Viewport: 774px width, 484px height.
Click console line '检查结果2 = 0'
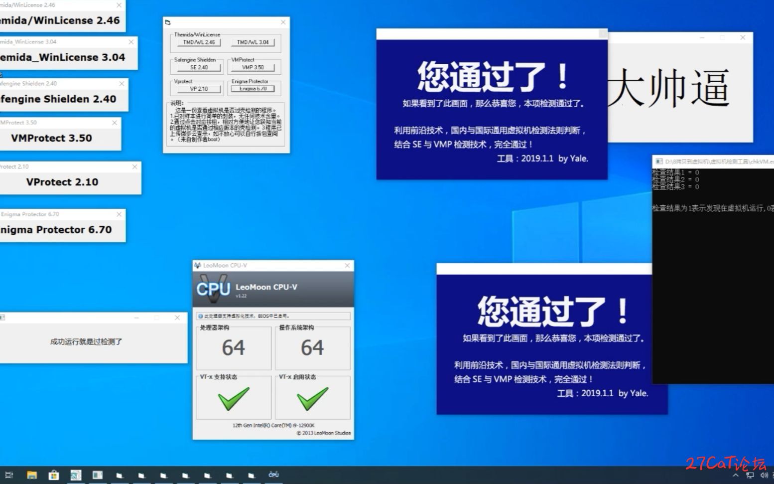click(x=675, y=179)
